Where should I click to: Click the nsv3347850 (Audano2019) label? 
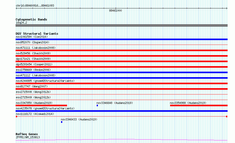coord(34,103)
